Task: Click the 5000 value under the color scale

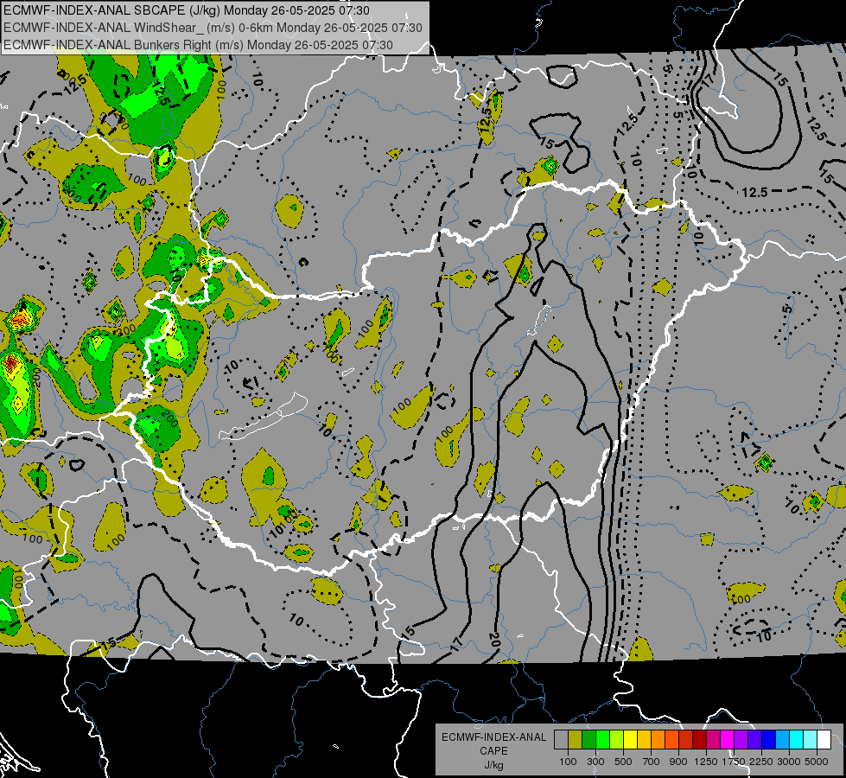Action: 817,762
